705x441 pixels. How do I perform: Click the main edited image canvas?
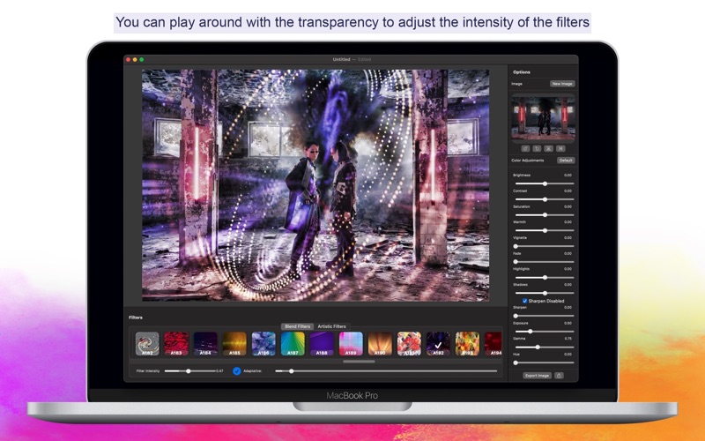tap(315, 185)
